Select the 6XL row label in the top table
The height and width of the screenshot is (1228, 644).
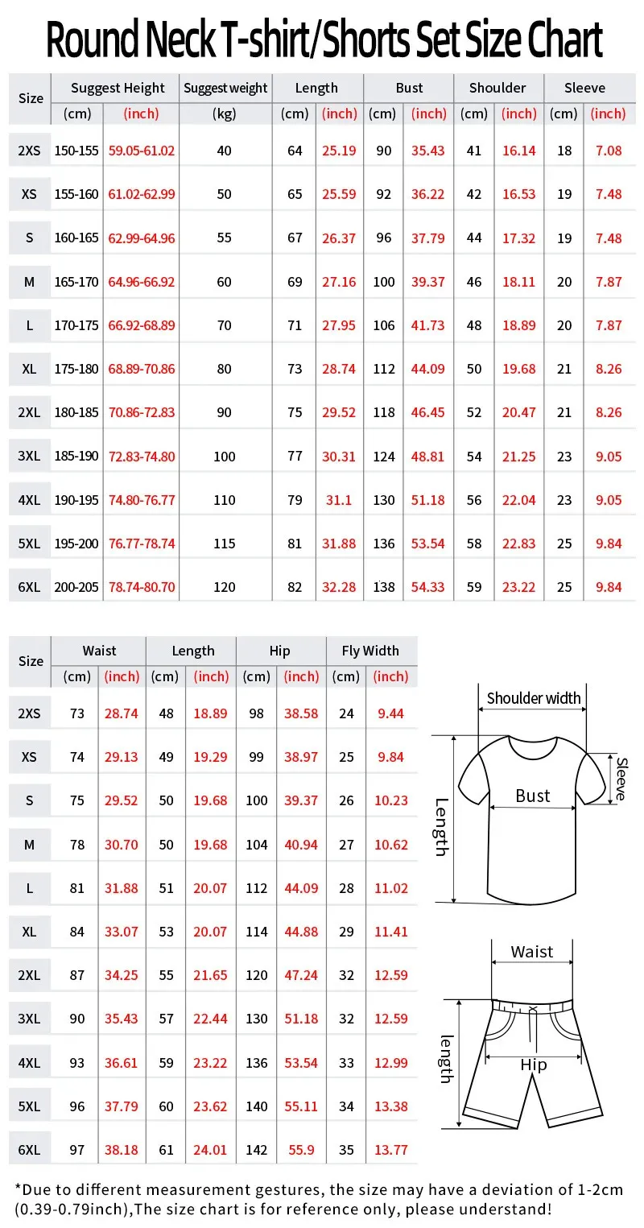pos(30,587)
